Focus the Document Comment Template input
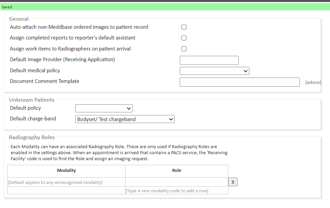This screenshot has height=208, width=330. [x=239, y=82]
